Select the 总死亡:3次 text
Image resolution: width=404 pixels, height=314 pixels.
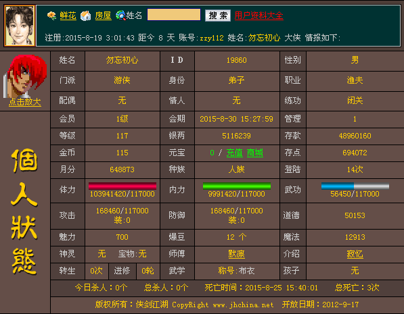(357, 288)
